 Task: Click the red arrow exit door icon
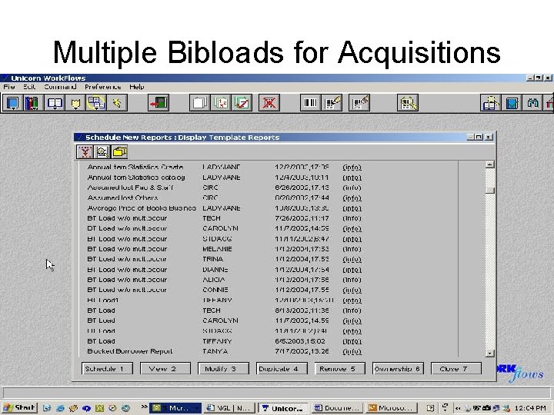tap(158, 103)
